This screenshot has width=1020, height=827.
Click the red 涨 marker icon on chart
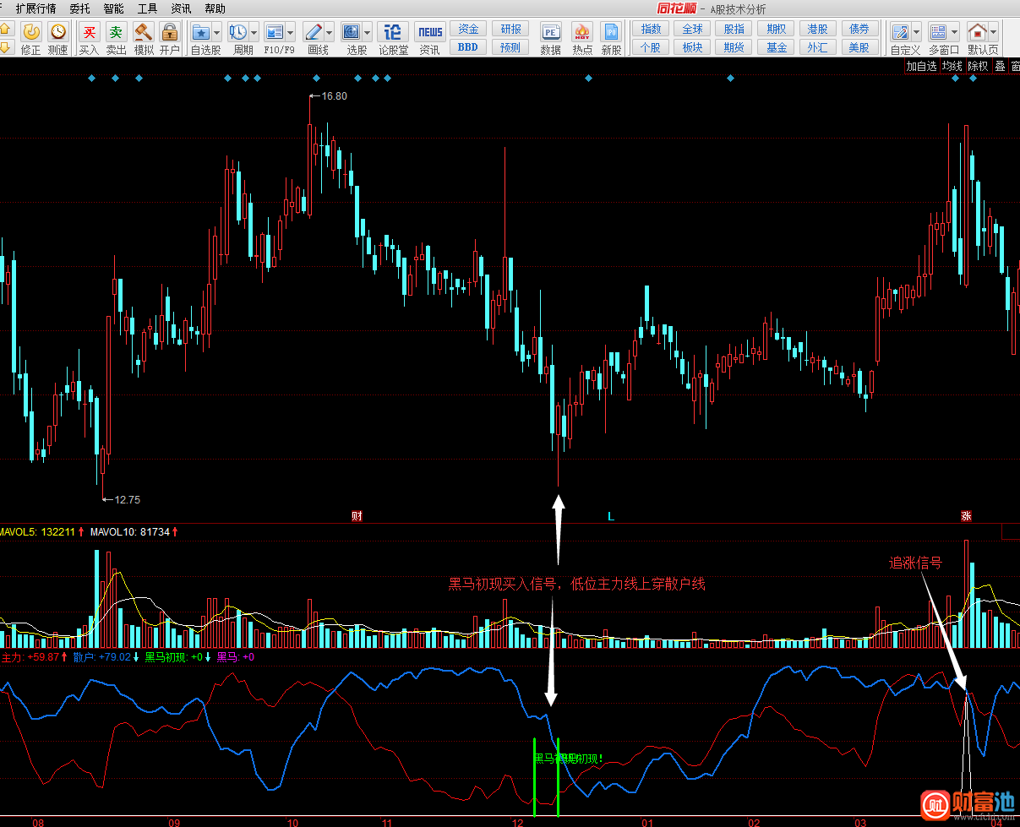[x=966, y=515]
